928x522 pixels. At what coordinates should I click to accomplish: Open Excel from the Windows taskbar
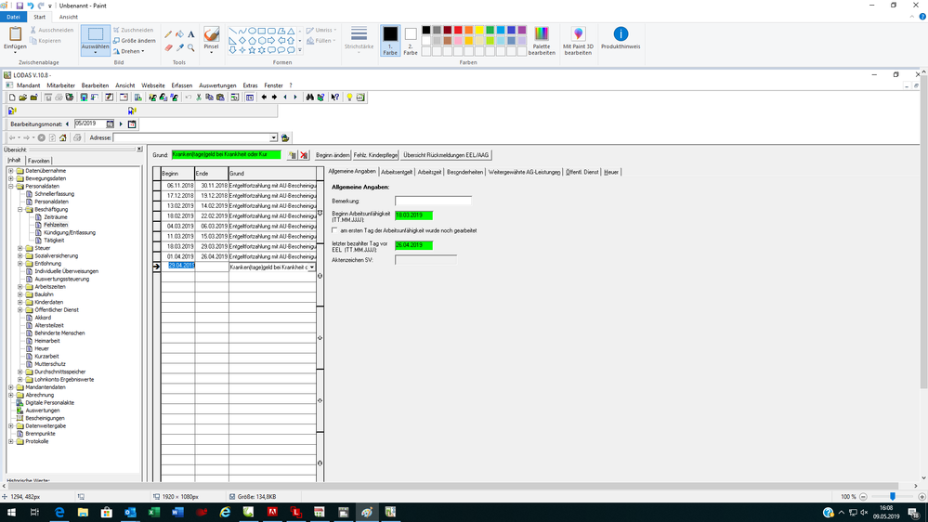[154, 513]
